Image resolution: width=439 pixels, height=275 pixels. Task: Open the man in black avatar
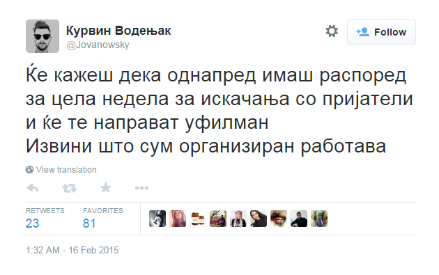299,219
